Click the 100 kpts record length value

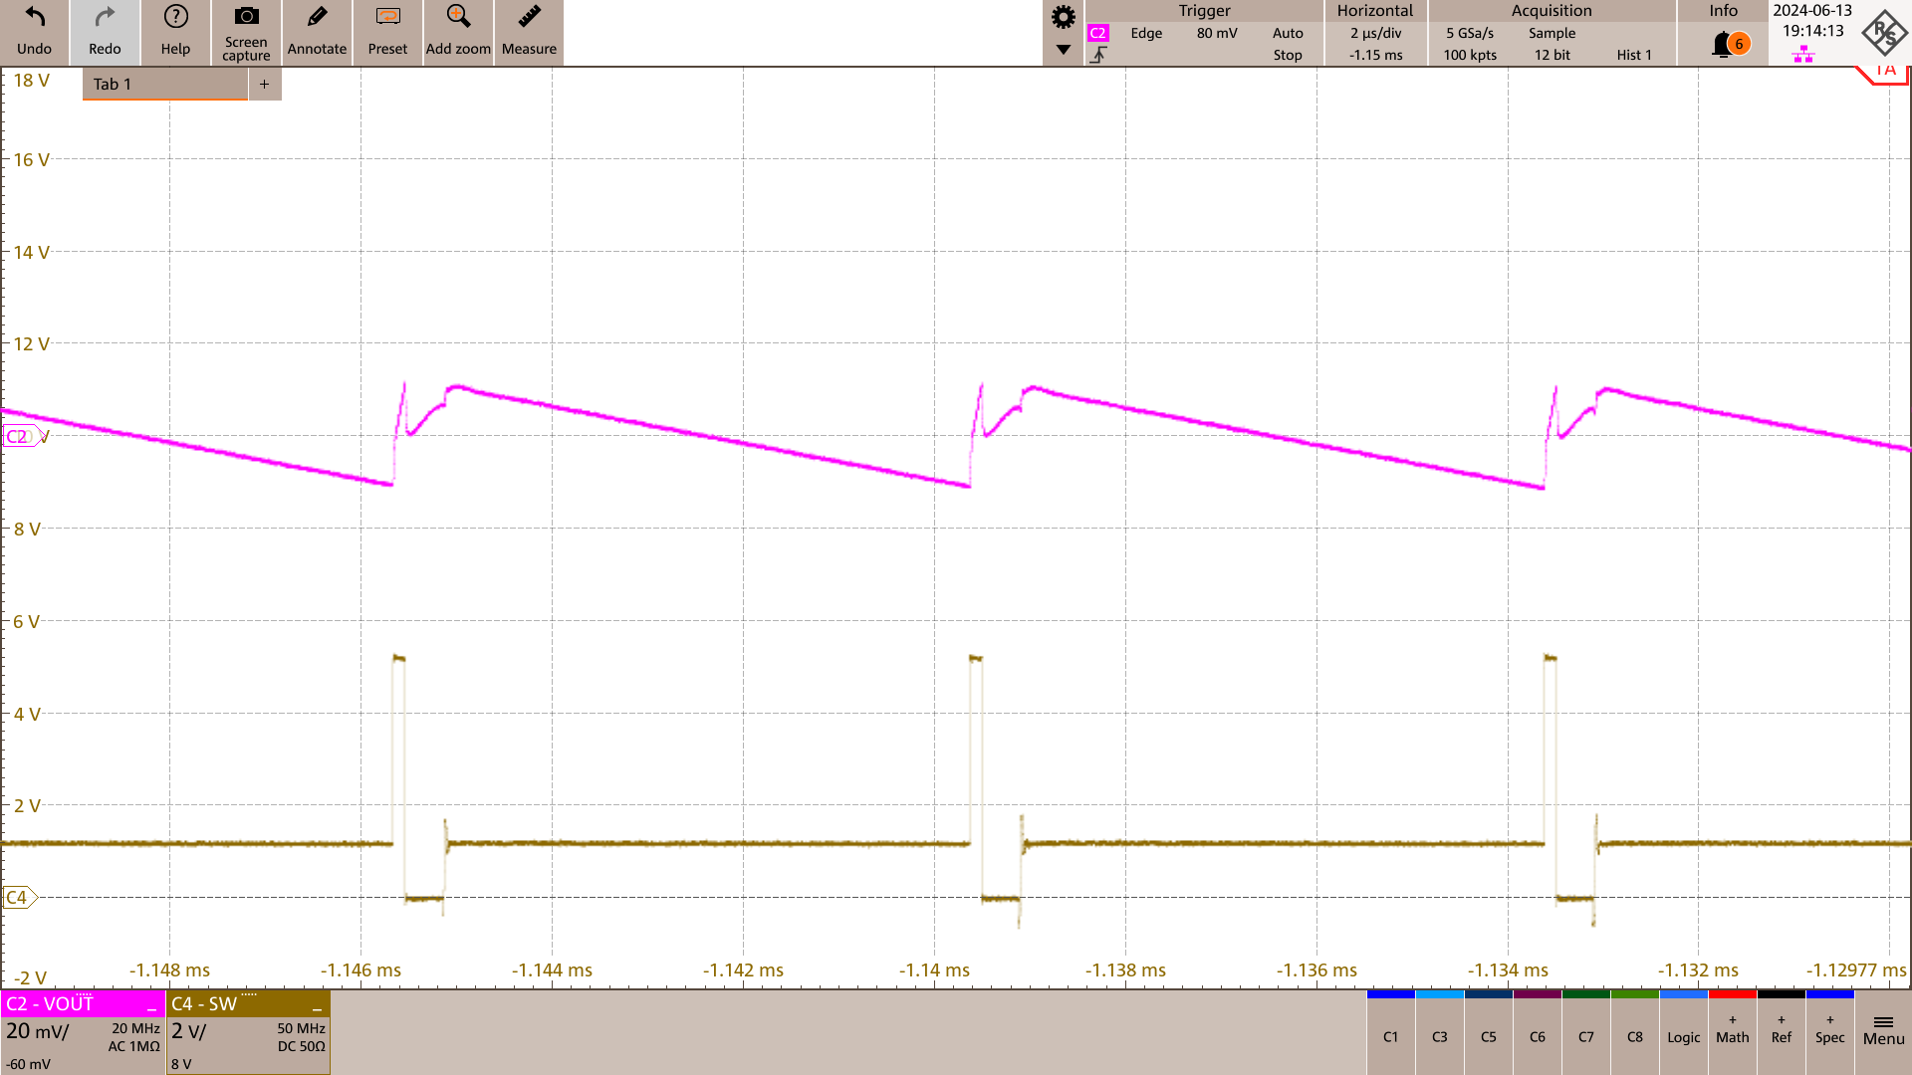click(1470, 55)
